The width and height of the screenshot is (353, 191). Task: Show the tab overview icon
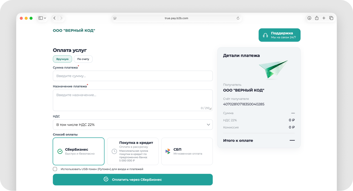pyautogui.click(x=331, y=18)
